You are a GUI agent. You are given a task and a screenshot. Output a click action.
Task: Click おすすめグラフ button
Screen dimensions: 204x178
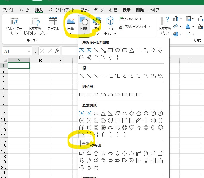click(165, 26)
